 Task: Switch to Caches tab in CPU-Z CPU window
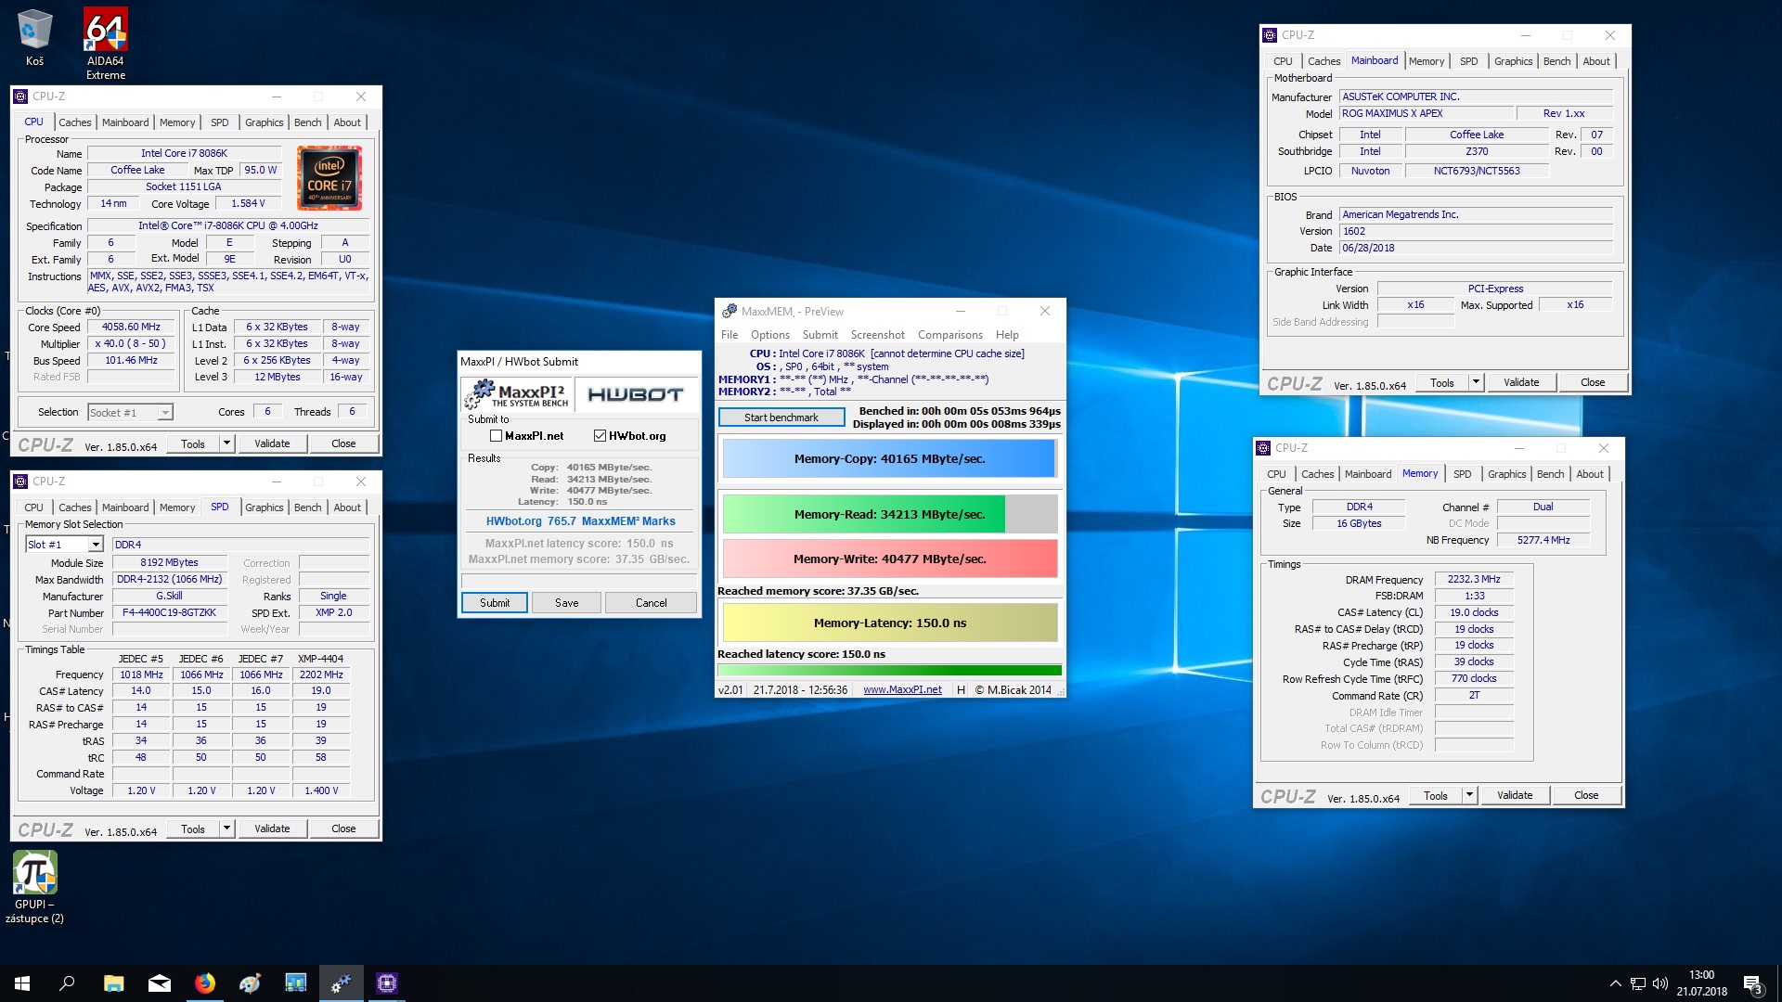pyautogui.click(x=75, y=122)
